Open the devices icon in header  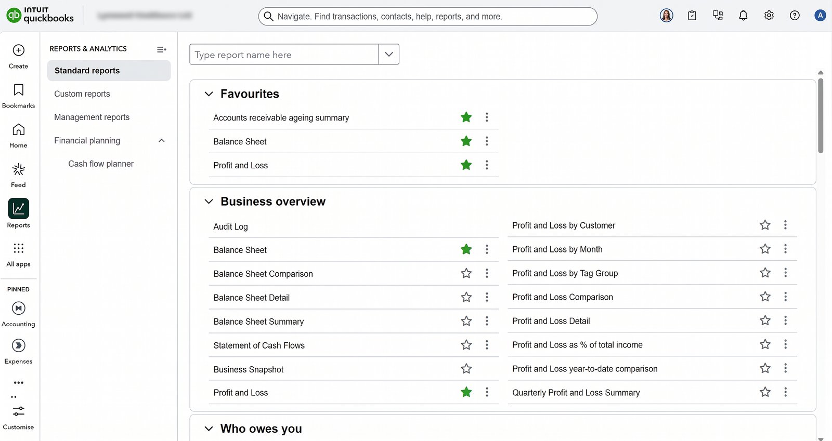[718, 16]
